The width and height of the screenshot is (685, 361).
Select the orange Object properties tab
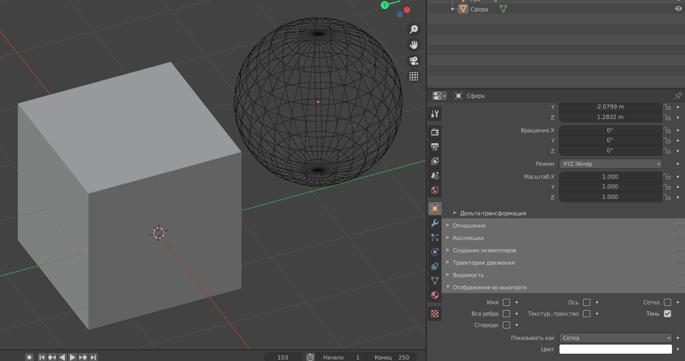435,209
